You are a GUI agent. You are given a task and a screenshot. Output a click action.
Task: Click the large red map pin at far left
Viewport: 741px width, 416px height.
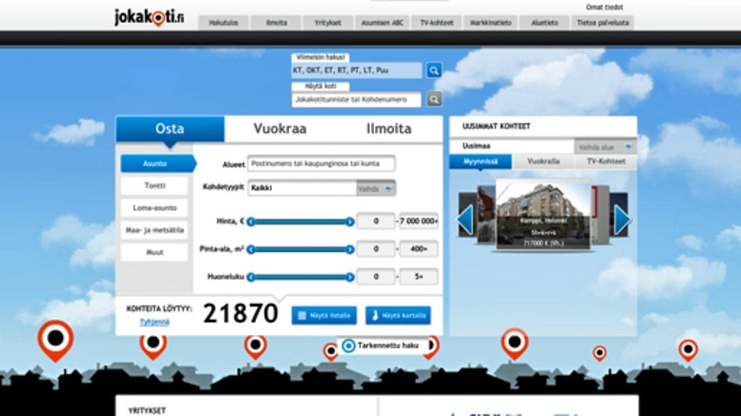click(x=55, y=339)
